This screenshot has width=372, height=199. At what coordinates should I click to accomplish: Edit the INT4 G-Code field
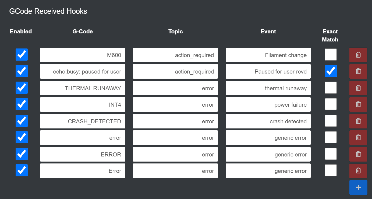[x=83, y=104]
